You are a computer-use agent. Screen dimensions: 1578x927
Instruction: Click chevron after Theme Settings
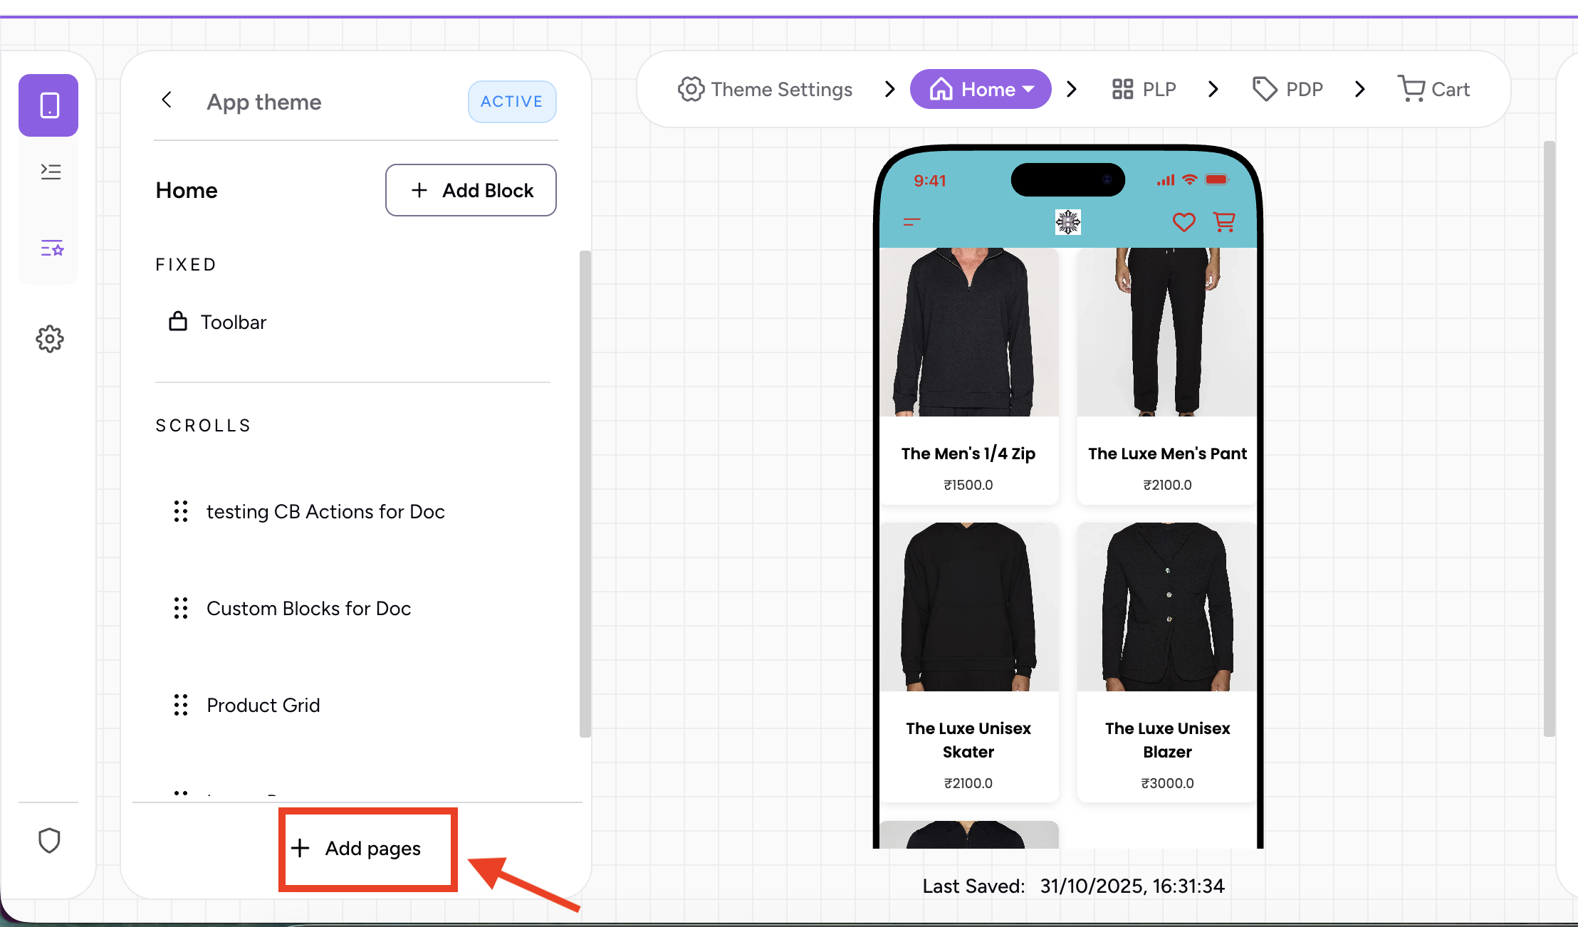pos(889,89)
